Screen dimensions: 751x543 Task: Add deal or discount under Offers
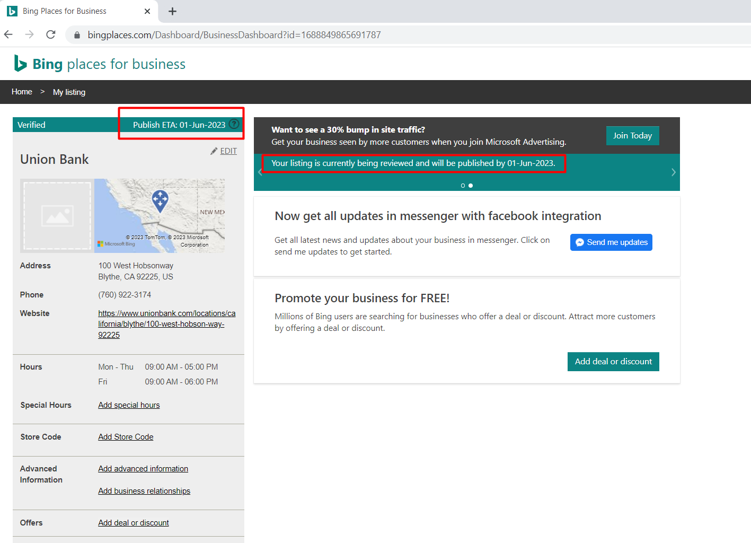[134, 523]
